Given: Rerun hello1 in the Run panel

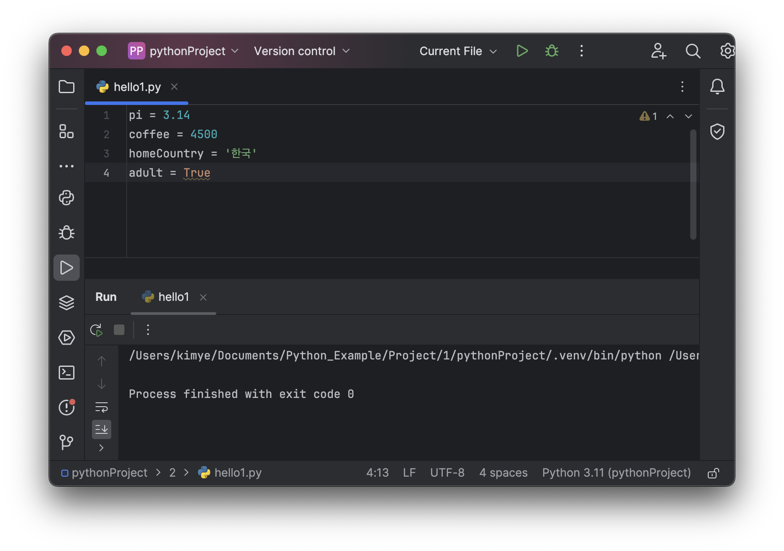Looking at the screenshot, I should coord(96,330).
